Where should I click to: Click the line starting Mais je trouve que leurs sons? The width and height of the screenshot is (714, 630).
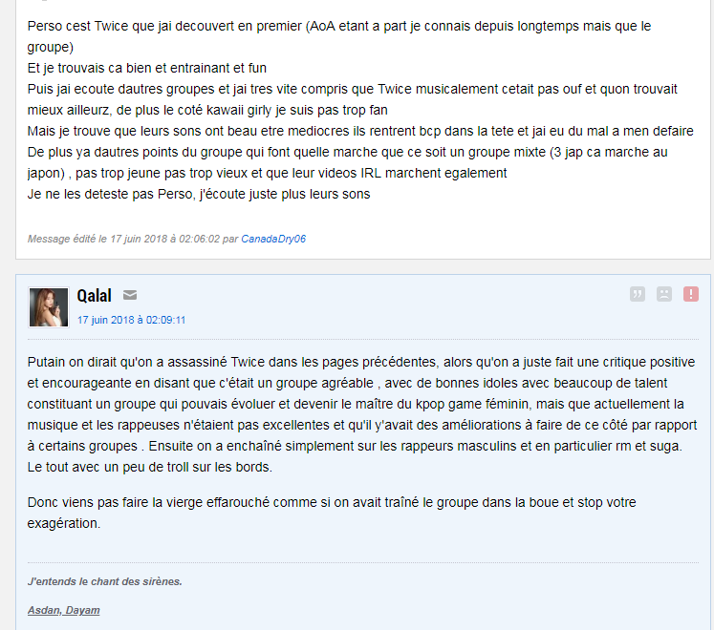click(360, 131)
